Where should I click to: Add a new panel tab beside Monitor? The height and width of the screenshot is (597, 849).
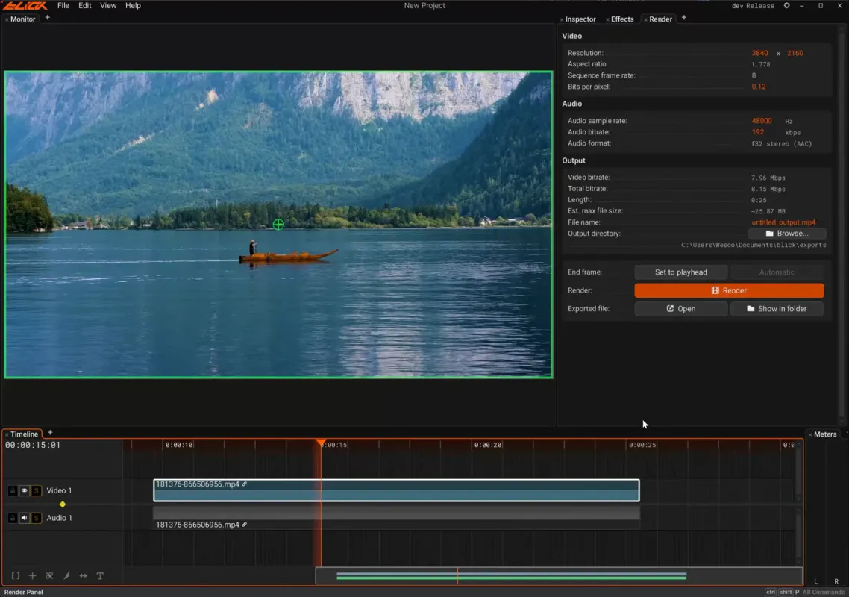pos(47,18)
